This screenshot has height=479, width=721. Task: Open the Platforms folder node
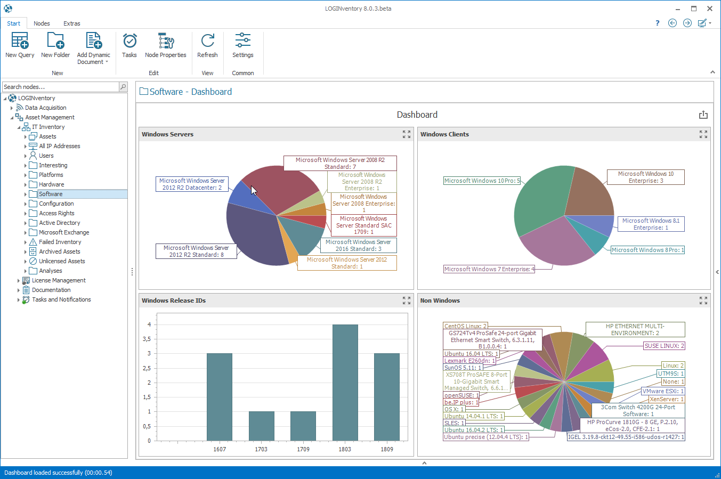click(51, 175)
